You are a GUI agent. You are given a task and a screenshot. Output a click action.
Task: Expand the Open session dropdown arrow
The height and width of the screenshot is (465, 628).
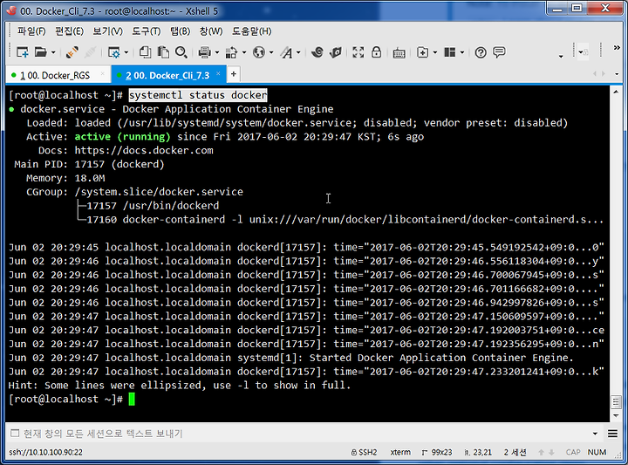click(x=53, y=52)
